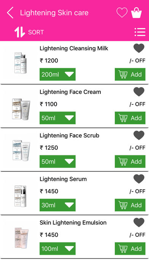
Task: Go back using the left arrow
Action: [10, 13]
